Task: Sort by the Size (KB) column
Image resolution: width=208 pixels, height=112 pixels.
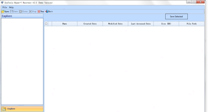Action: tap(166, 24)
